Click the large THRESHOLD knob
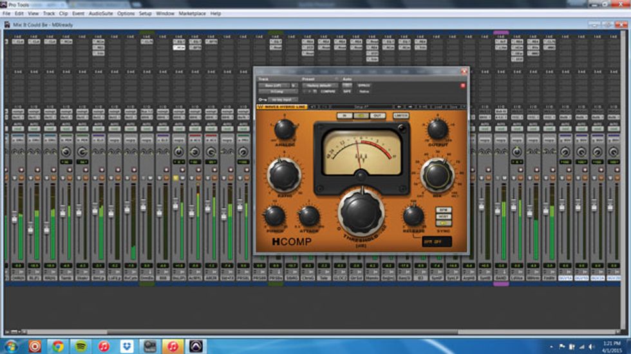The width and height of the screenshot is (631, 354). pos(361,212)
